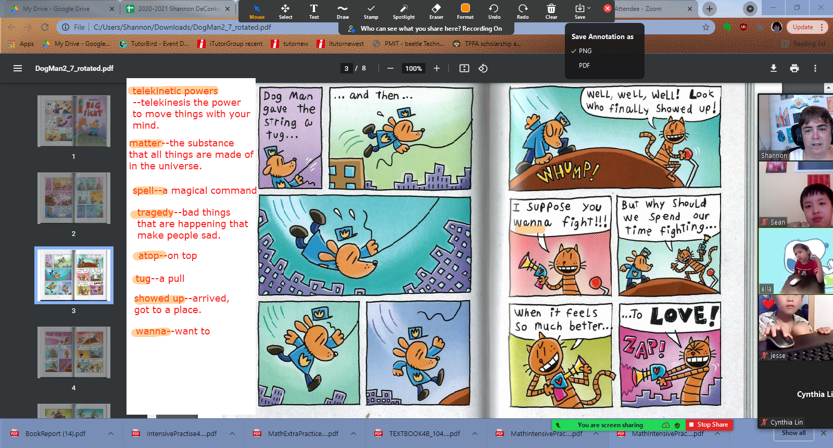Click the Fit to page icon

(x=464, y=68)
